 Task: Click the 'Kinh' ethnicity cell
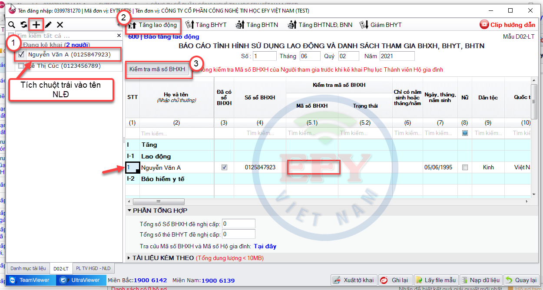pos(488,168)
